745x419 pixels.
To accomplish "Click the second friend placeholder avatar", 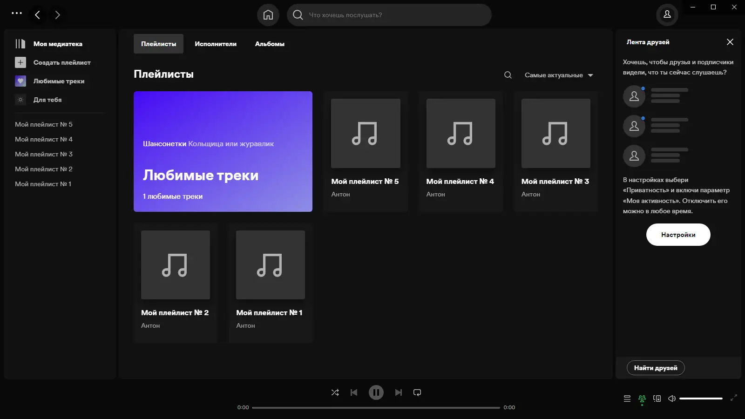I will (x=634, y=126).
